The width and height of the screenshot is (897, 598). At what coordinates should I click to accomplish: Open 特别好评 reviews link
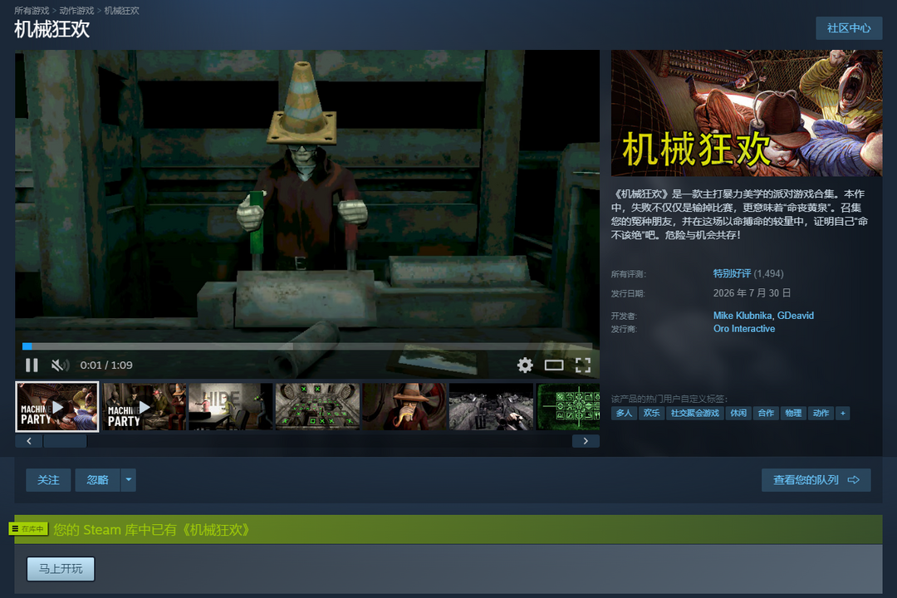point(732,273)
